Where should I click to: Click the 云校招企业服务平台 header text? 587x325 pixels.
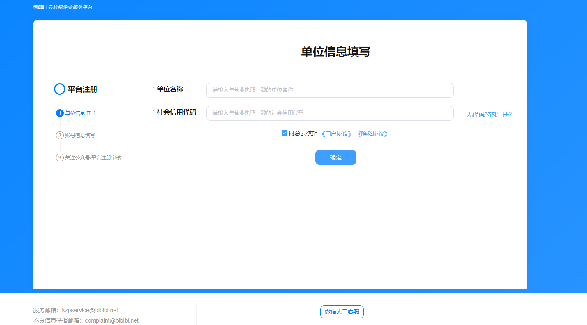pos(70,7)
